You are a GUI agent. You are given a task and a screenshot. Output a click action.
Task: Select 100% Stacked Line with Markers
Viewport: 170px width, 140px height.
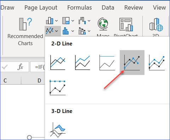coord(58,87)
